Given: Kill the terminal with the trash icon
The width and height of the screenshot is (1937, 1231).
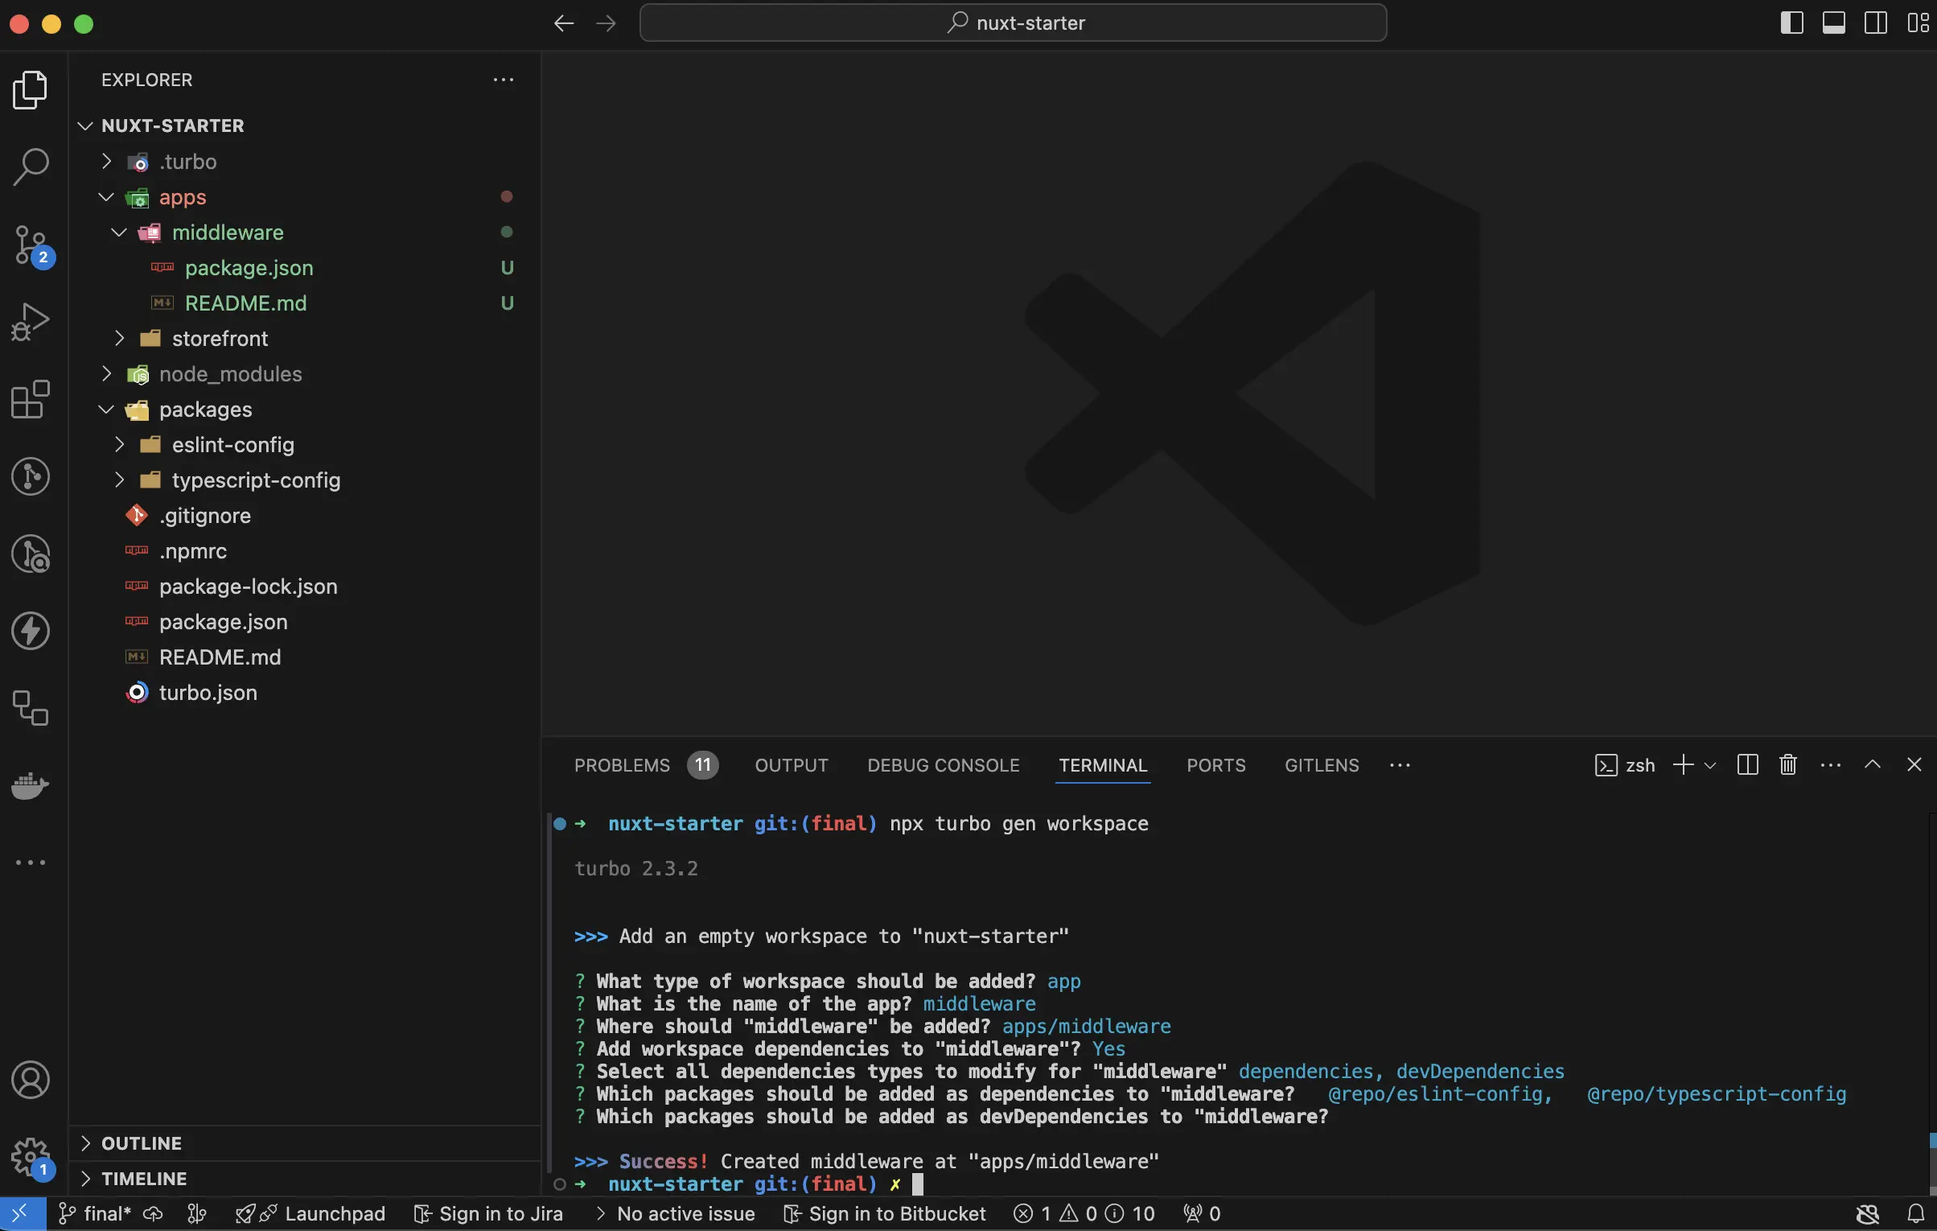Looking at the screenshot, I should click(1787, 764).
